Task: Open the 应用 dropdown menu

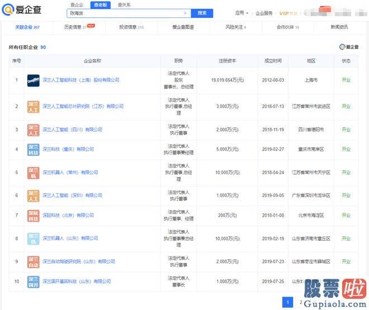Action: 242,13
